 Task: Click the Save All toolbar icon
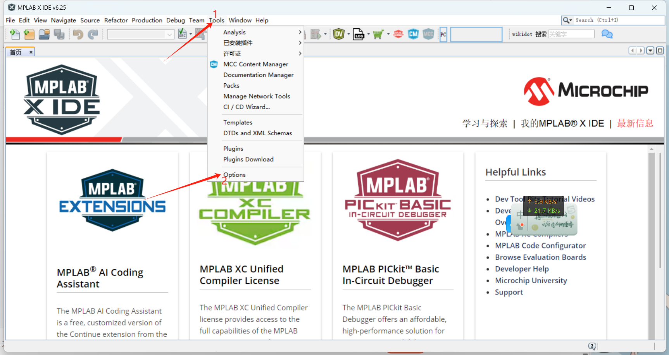[x=59, y=34]
